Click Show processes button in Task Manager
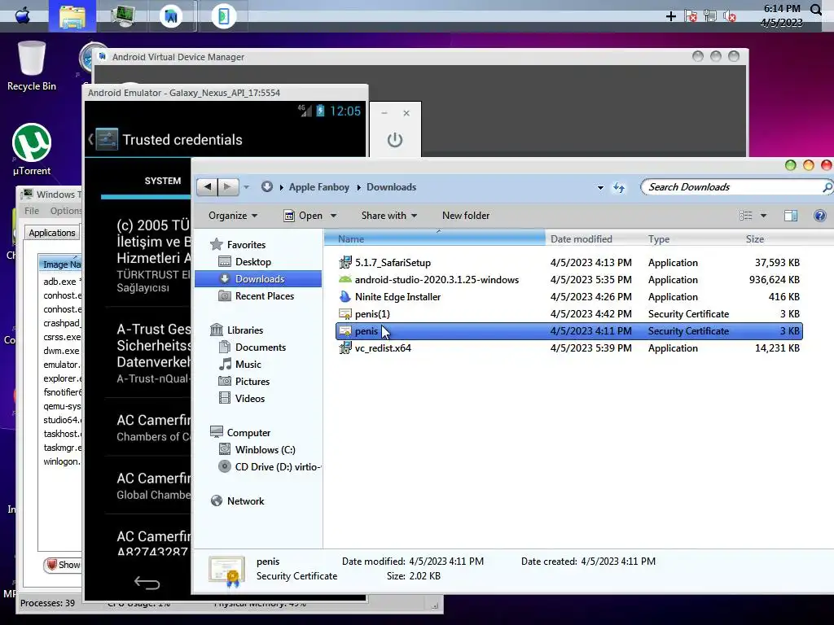 62,565
